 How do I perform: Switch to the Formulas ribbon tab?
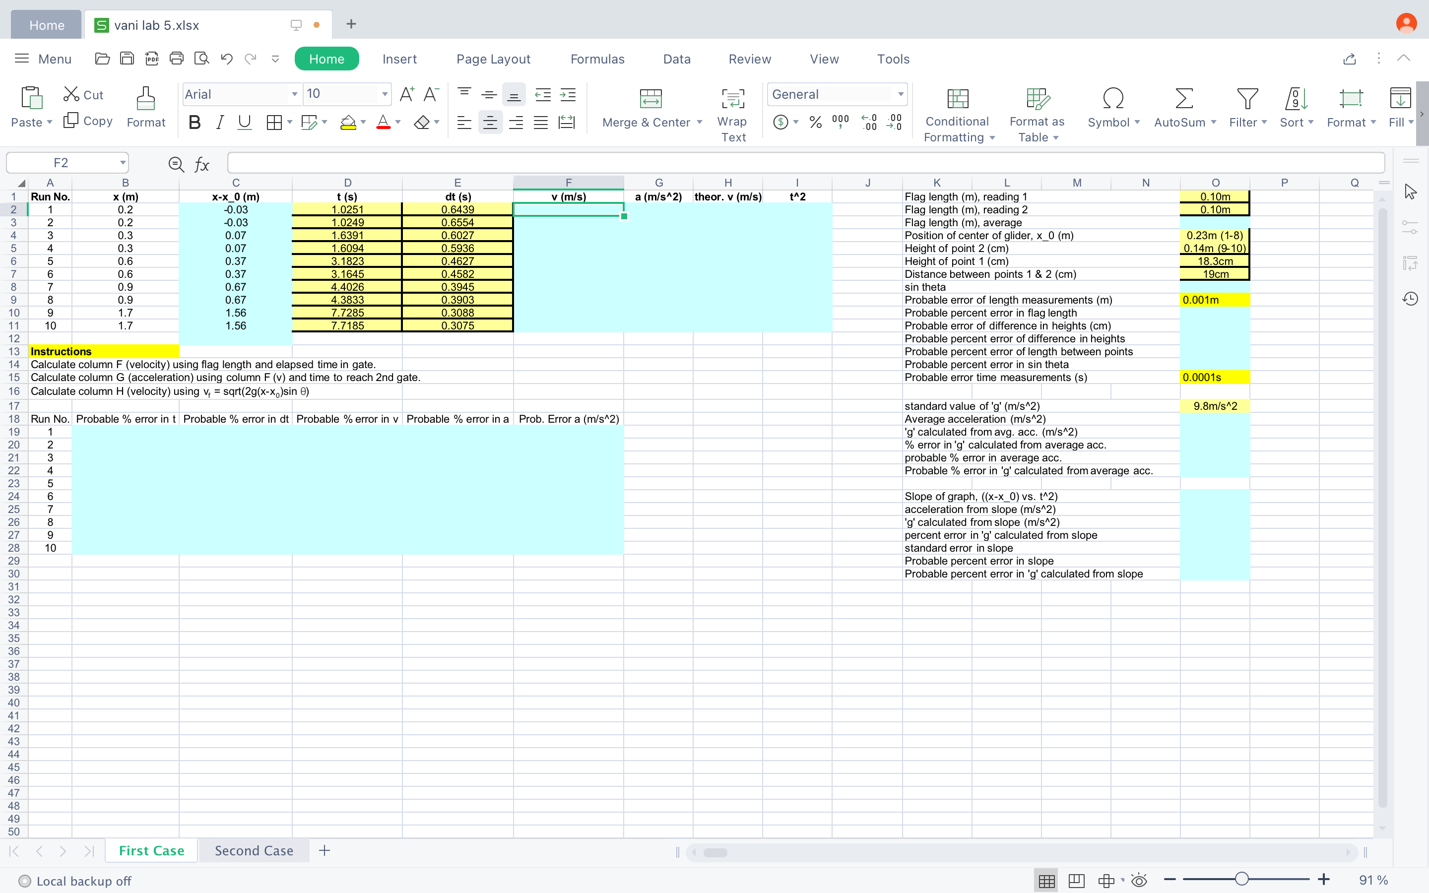point(597,59)
